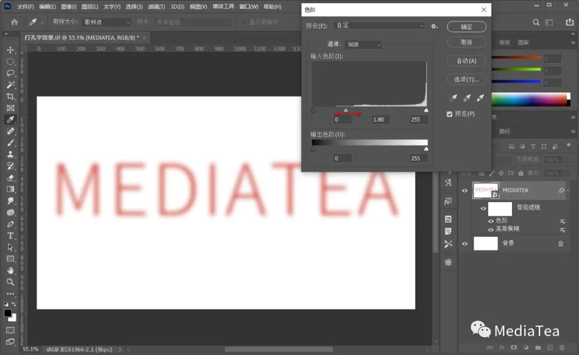
Task: Select the Eyedropper tool in the toolbar
Action: coord(10,119)
